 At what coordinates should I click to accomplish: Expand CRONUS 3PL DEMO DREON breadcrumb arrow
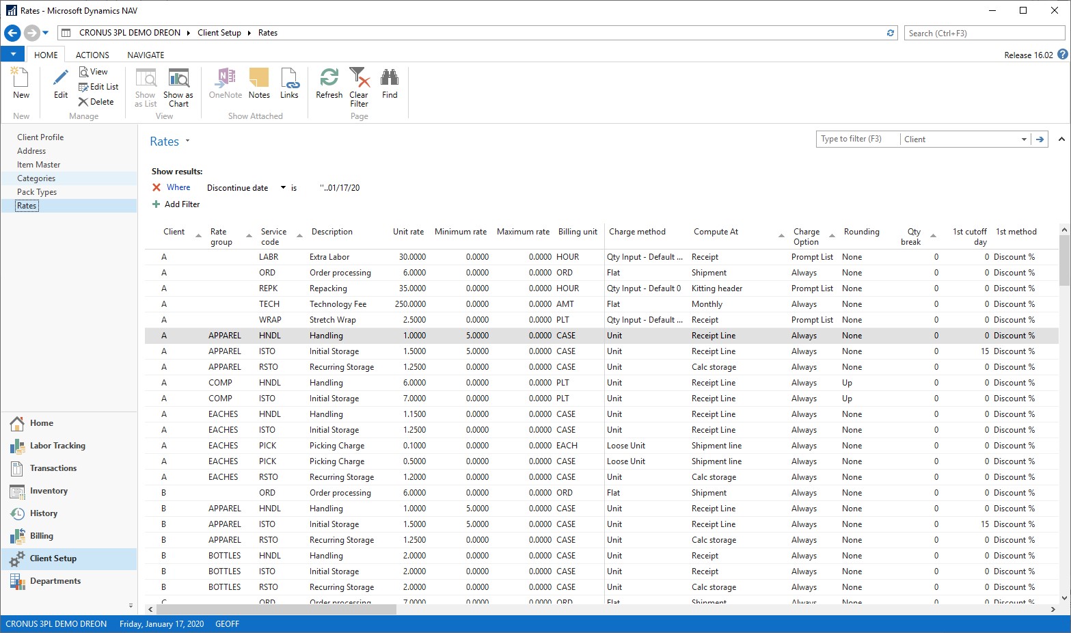coord(188,33)
